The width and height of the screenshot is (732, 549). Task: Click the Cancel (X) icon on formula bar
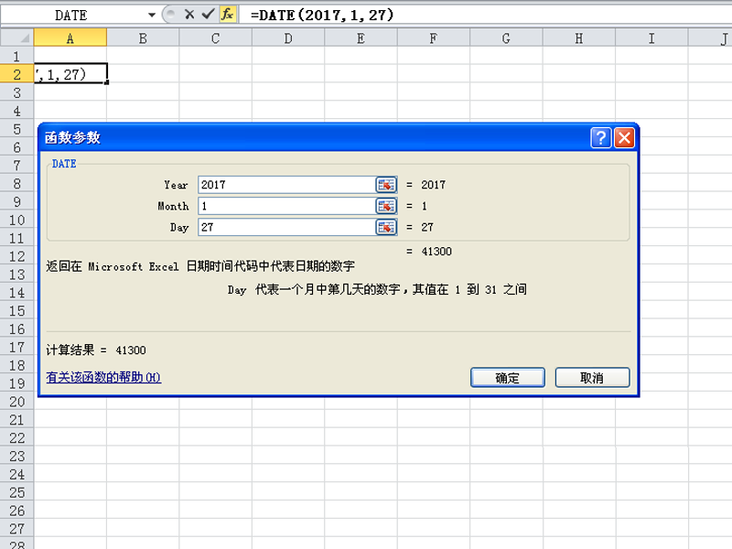[x=189, y=14]
